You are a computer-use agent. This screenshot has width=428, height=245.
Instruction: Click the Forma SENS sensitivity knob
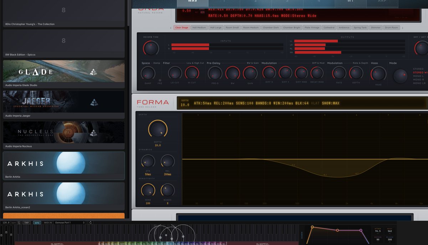click(x=148, y=190)
